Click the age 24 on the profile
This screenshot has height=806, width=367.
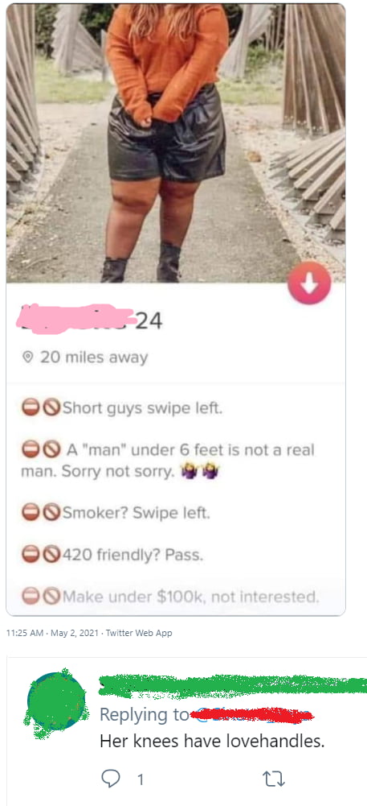149,321
